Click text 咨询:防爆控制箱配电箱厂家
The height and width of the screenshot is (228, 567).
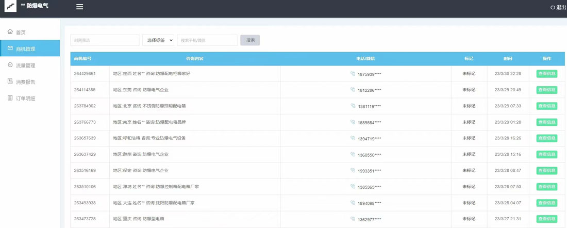point(173,186)
